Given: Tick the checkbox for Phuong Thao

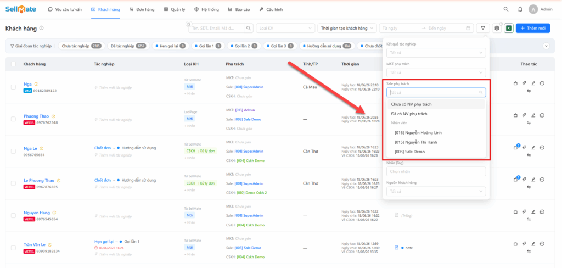Looking at the screenshot, I should coord(13,119).
